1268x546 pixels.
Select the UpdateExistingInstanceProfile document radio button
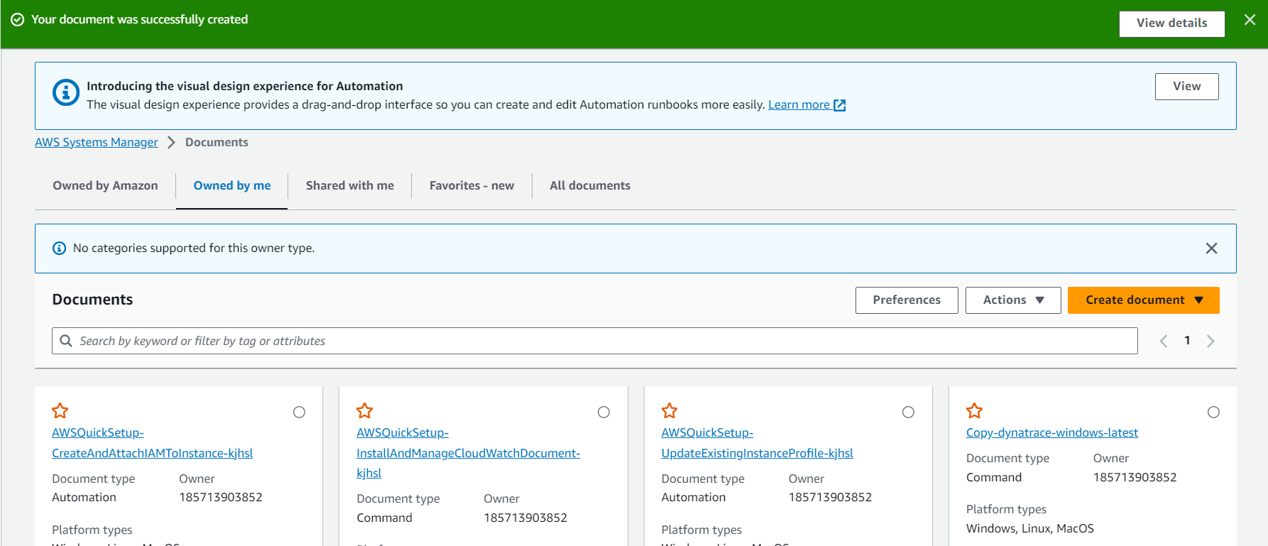click(x=908, y=412)
